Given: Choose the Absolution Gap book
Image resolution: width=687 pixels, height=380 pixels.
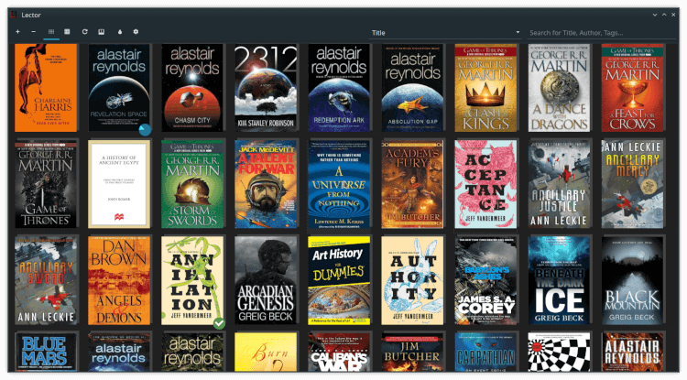Looking at the screenshot, I should pyautogui.click(x=412, y=88).
